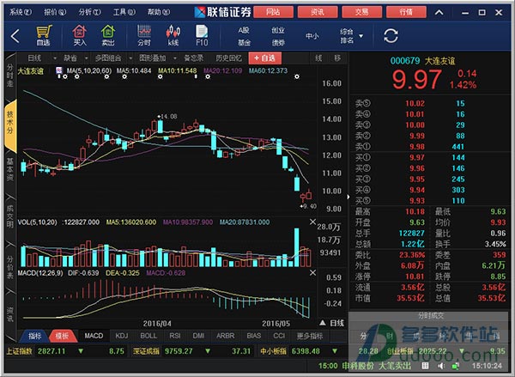Select the RSI indicator tab

pos(175,336)
